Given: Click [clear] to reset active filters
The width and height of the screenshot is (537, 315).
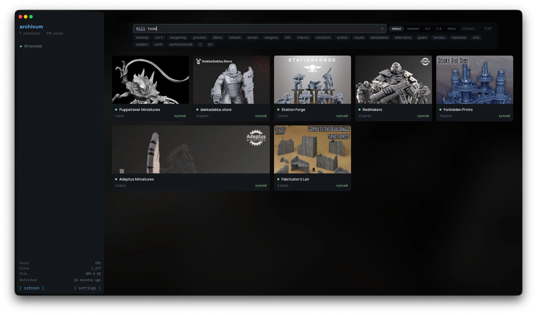Looking at the screenshot, I should point(468,29).
